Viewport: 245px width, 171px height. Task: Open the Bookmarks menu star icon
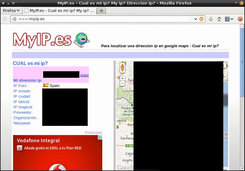click(x=227, y=19)
